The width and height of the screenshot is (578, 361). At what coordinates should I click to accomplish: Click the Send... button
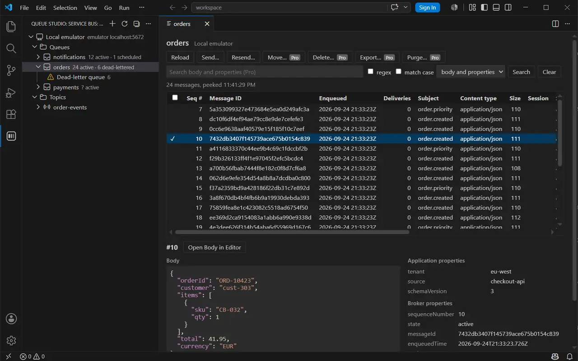click(x=210, y=57)
